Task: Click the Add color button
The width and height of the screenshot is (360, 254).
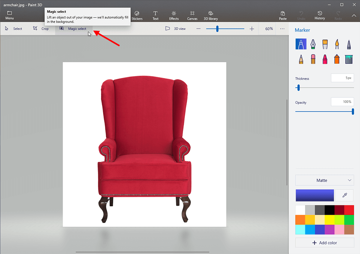Action: point(324,242)
